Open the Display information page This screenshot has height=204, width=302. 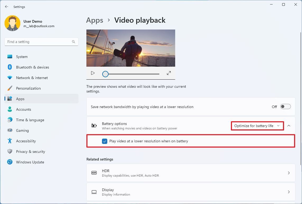tap(191, 192)
